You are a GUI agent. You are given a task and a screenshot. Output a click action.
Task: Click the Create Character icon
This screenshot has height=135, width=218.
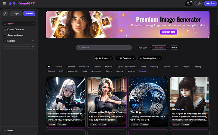point(5,29)
